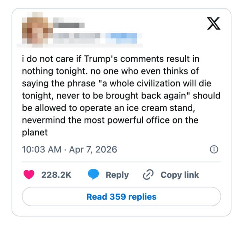Viewport: 247px width, 225px height.
Task: Click the X logo in the tweet corner
Action: point(213,24)
